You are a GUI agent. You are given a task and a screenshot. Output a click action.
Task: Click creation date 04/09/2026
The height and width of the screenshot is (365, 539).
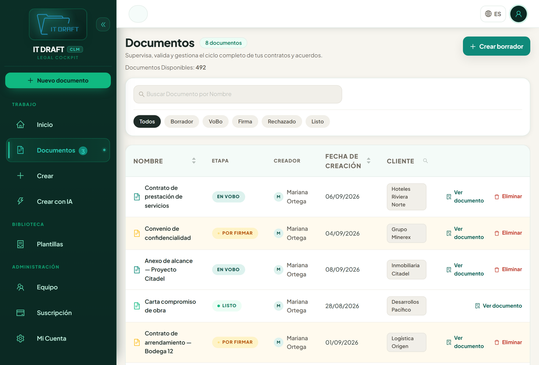(x=342, y=233)
